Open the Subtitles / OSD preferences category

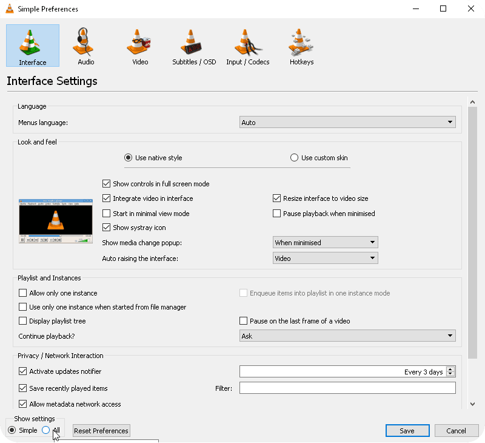tap(194, 46)
